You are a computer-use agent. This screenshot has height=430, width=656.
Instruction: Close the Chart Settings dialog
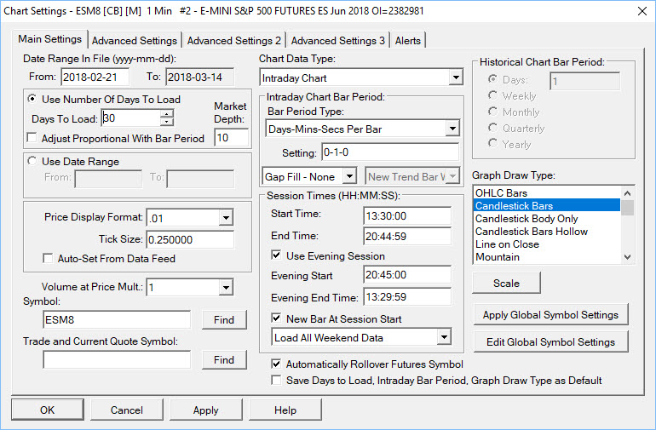(642, 11)
